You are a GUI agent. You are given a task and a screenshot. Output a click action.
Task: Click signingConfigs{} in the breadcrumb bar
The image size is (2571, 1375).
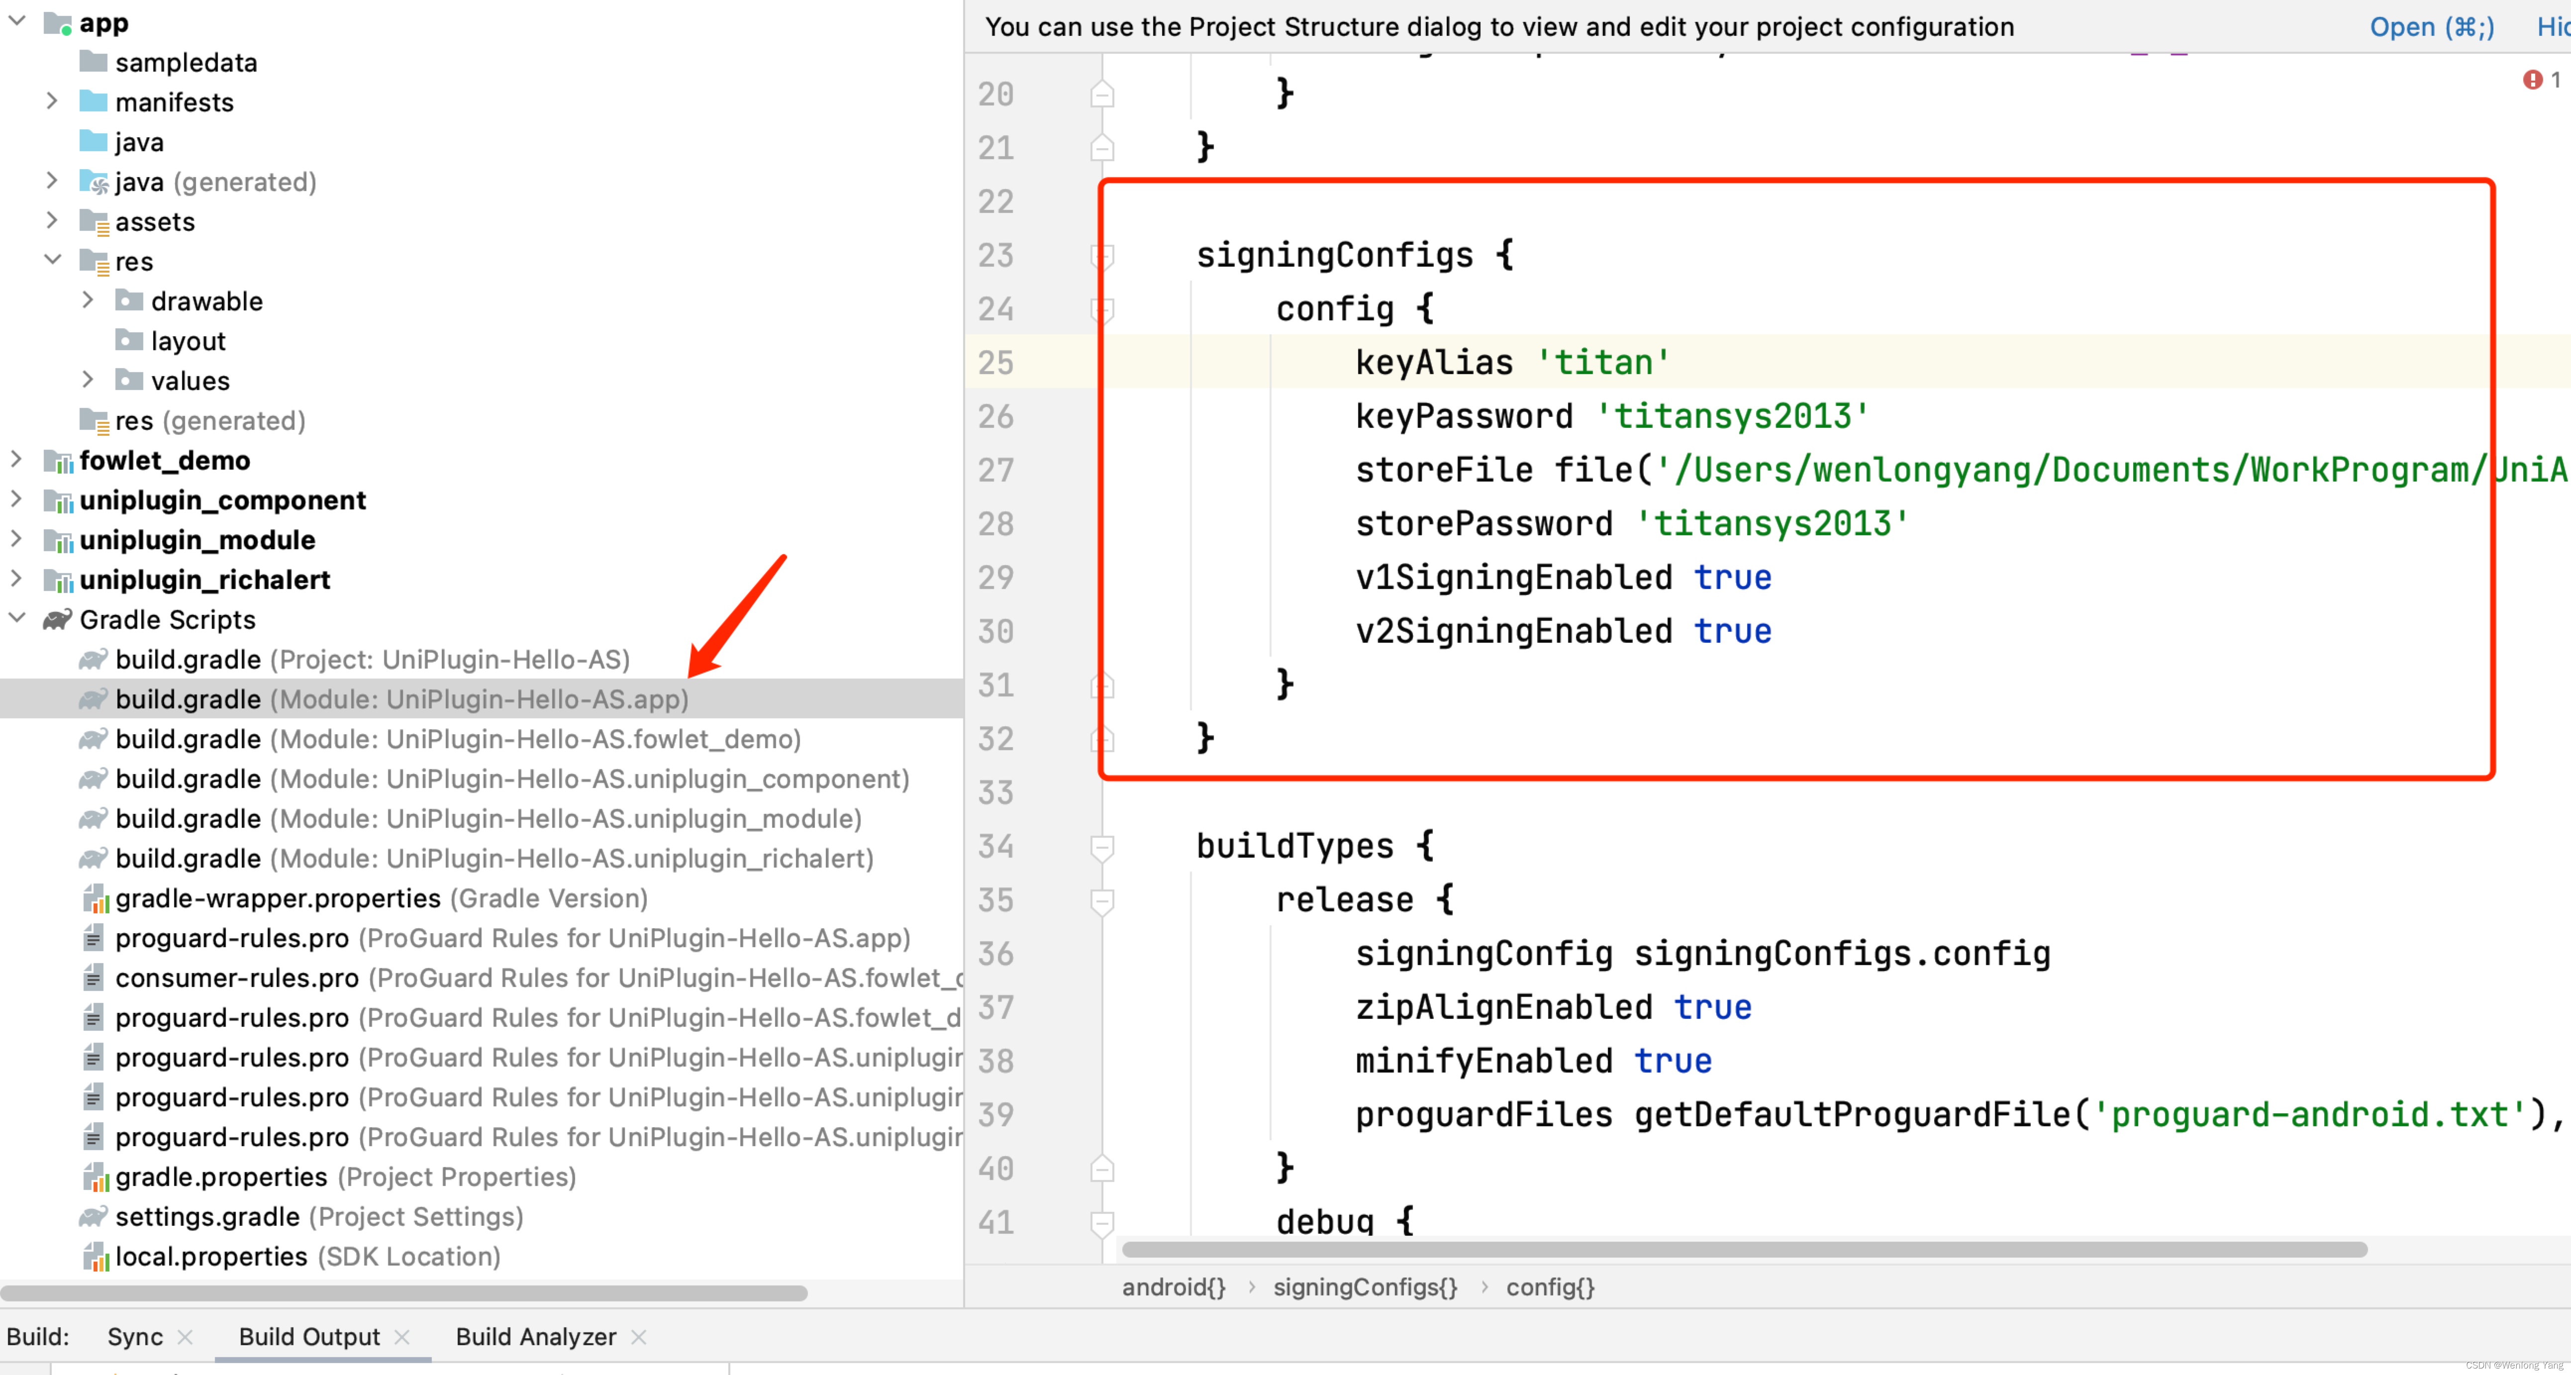(1364, 1287)
